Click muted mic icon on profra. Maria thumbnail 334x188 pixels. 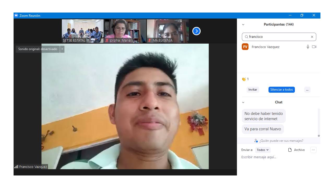107,40
